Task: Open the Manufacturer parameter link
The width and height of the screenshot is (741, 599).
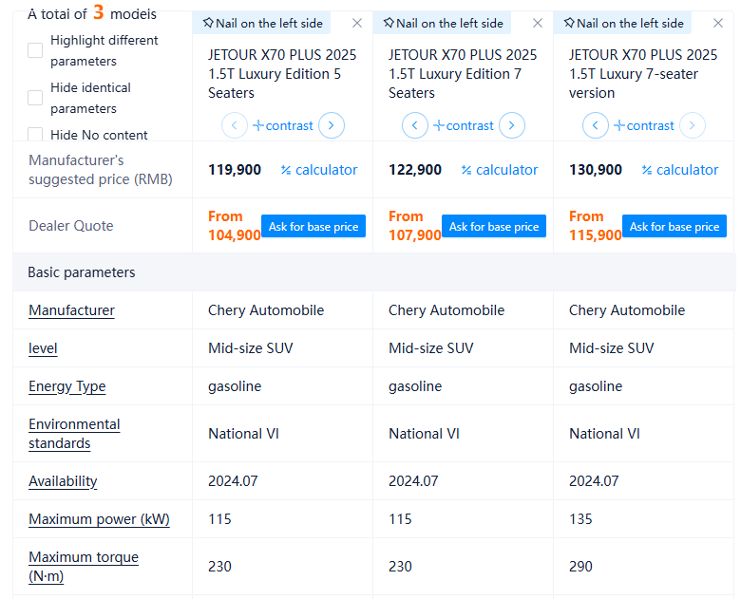Action: [x=71, y=310]
